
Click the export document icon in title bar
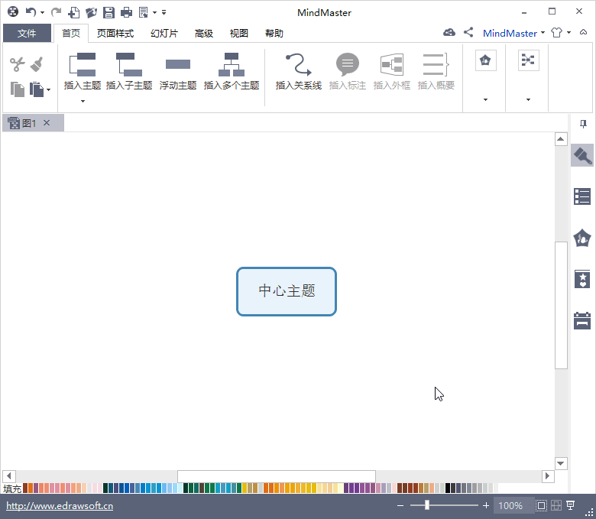pyautogui.click(x=144, y=12)
